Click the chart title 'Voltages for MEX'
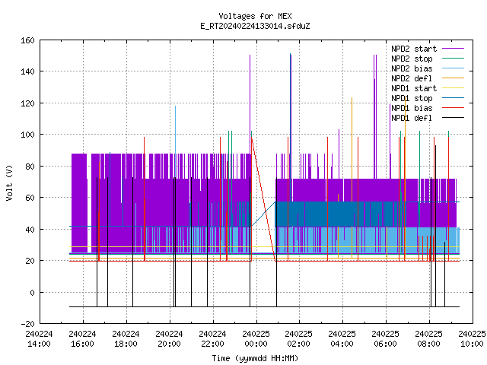Image resolution: width=487 pixels, height=365 pixels. point(255,16)
